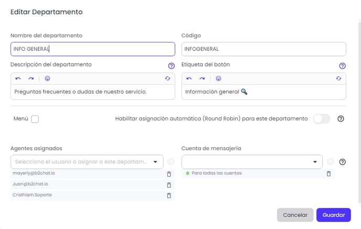Focus the Código input field
The image size is (361, 229).
click(x=264, y=49)
